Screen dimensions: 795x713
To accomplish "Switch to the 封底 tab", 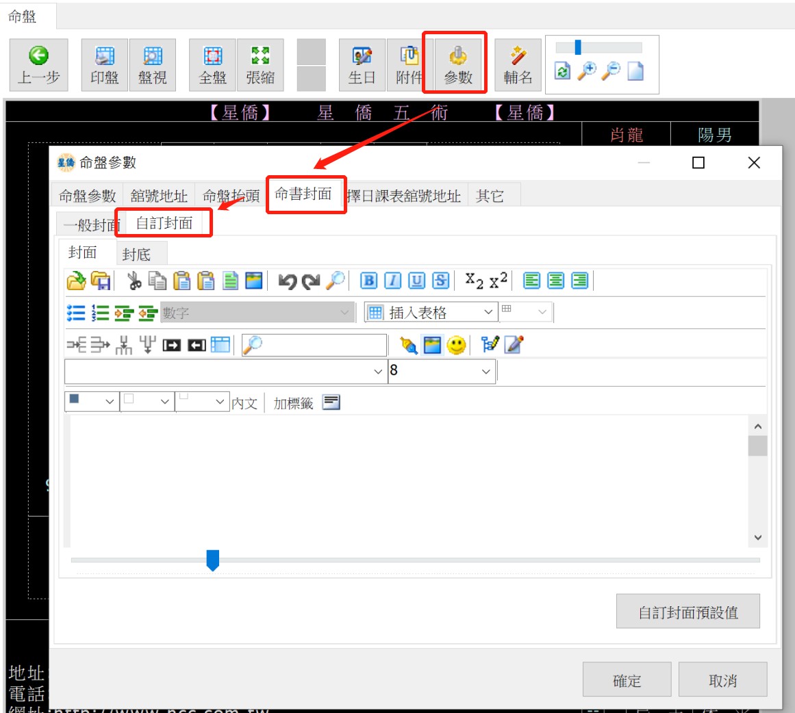I will (x=136, y=255).
